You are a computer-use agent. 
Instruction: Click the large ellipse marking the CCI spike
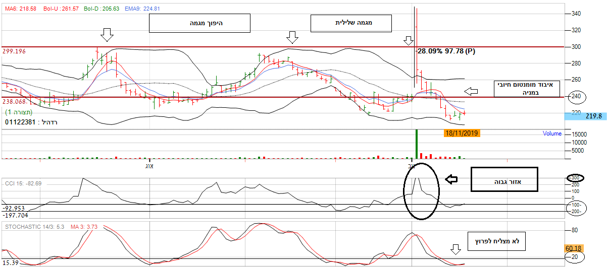421,191
